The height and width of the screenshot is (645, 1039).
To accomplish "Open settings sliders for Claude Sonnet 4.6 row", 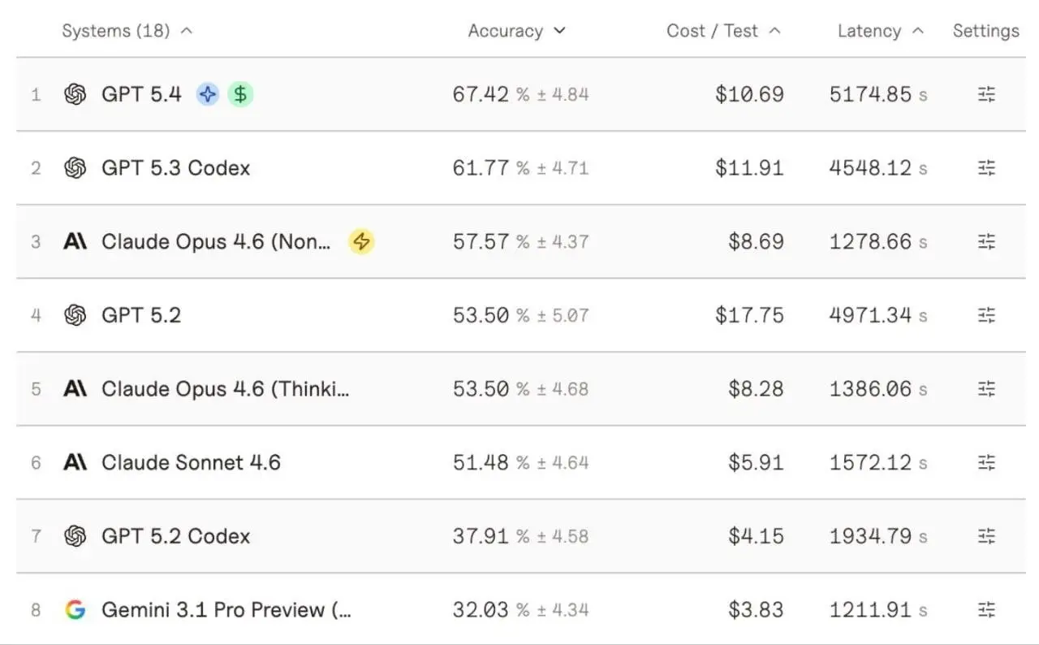I will pos(986,462).
